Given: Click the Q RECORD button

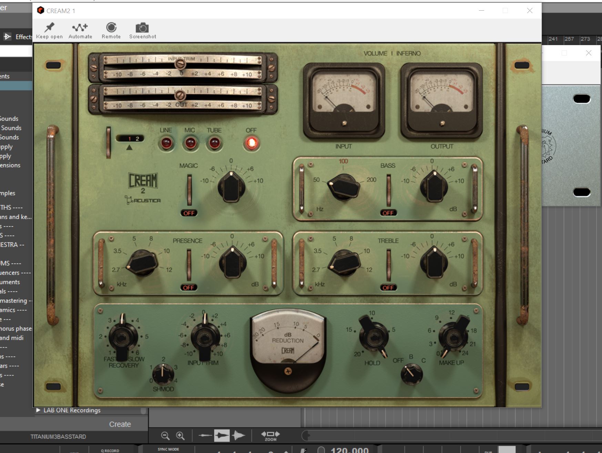Looking at the screenshot, I should tap(110, 450).
